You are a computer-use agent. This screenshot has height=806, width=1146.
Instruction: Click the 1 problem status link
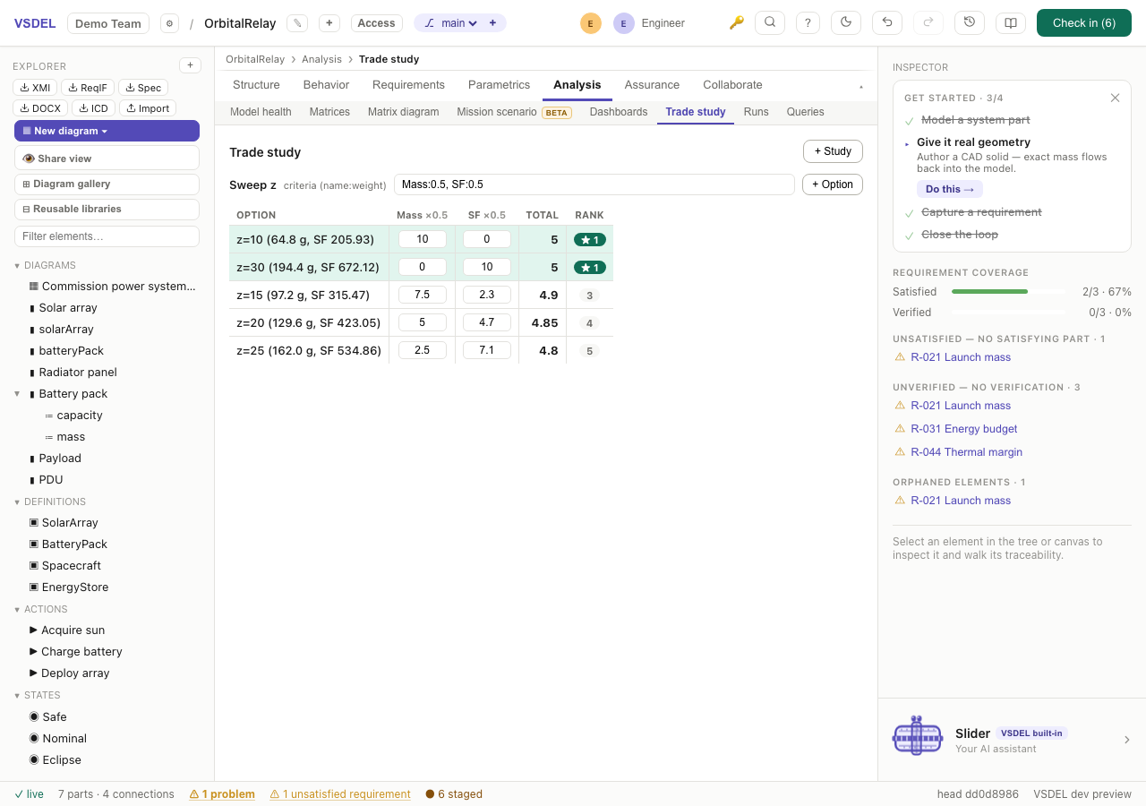222,794
